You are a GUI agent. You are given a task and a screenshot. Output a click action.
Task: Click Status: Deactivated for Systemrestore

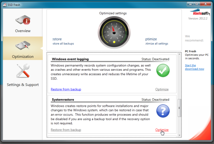155,99
